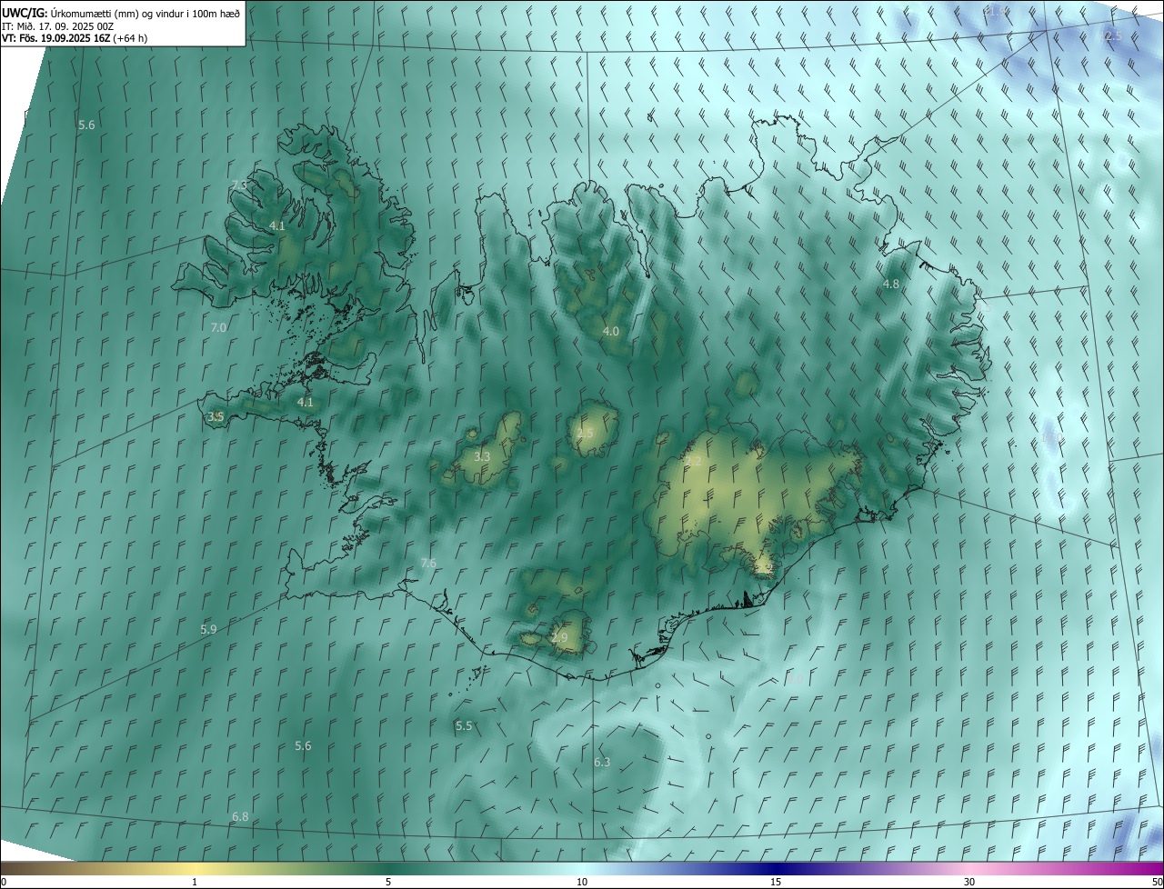Click the map value "2.9"
Screen dimensions: 1164x889
[559, 638]
